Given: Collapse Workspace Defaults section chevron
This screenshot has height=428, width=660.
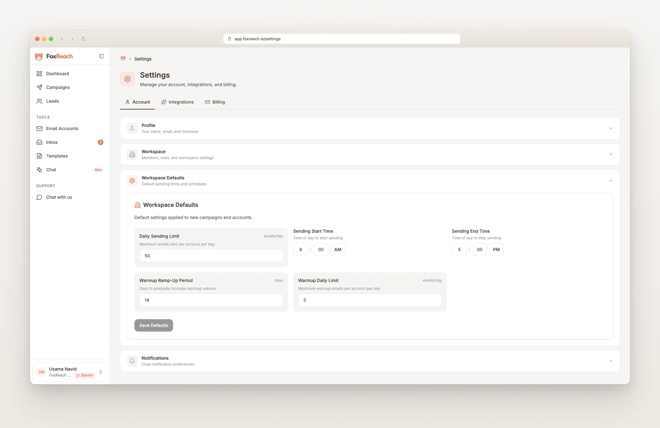Looking at the screenshot, I should (x=611, y=181).
